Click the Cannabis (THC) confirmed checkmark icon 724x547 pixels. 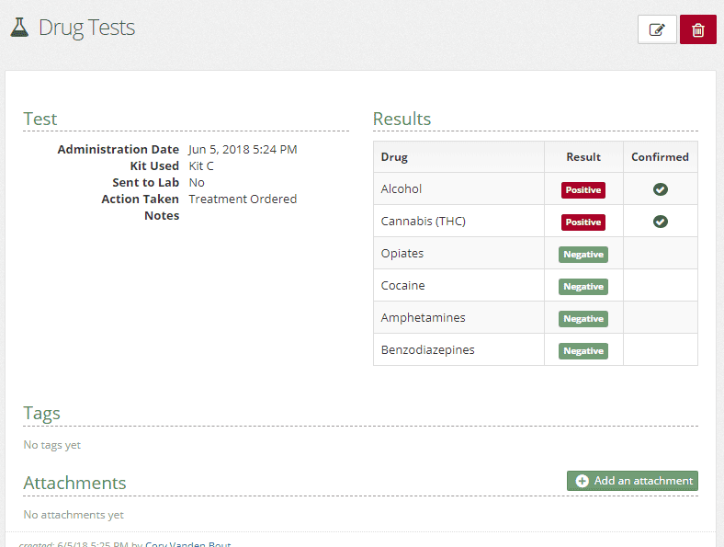(660, 222)
